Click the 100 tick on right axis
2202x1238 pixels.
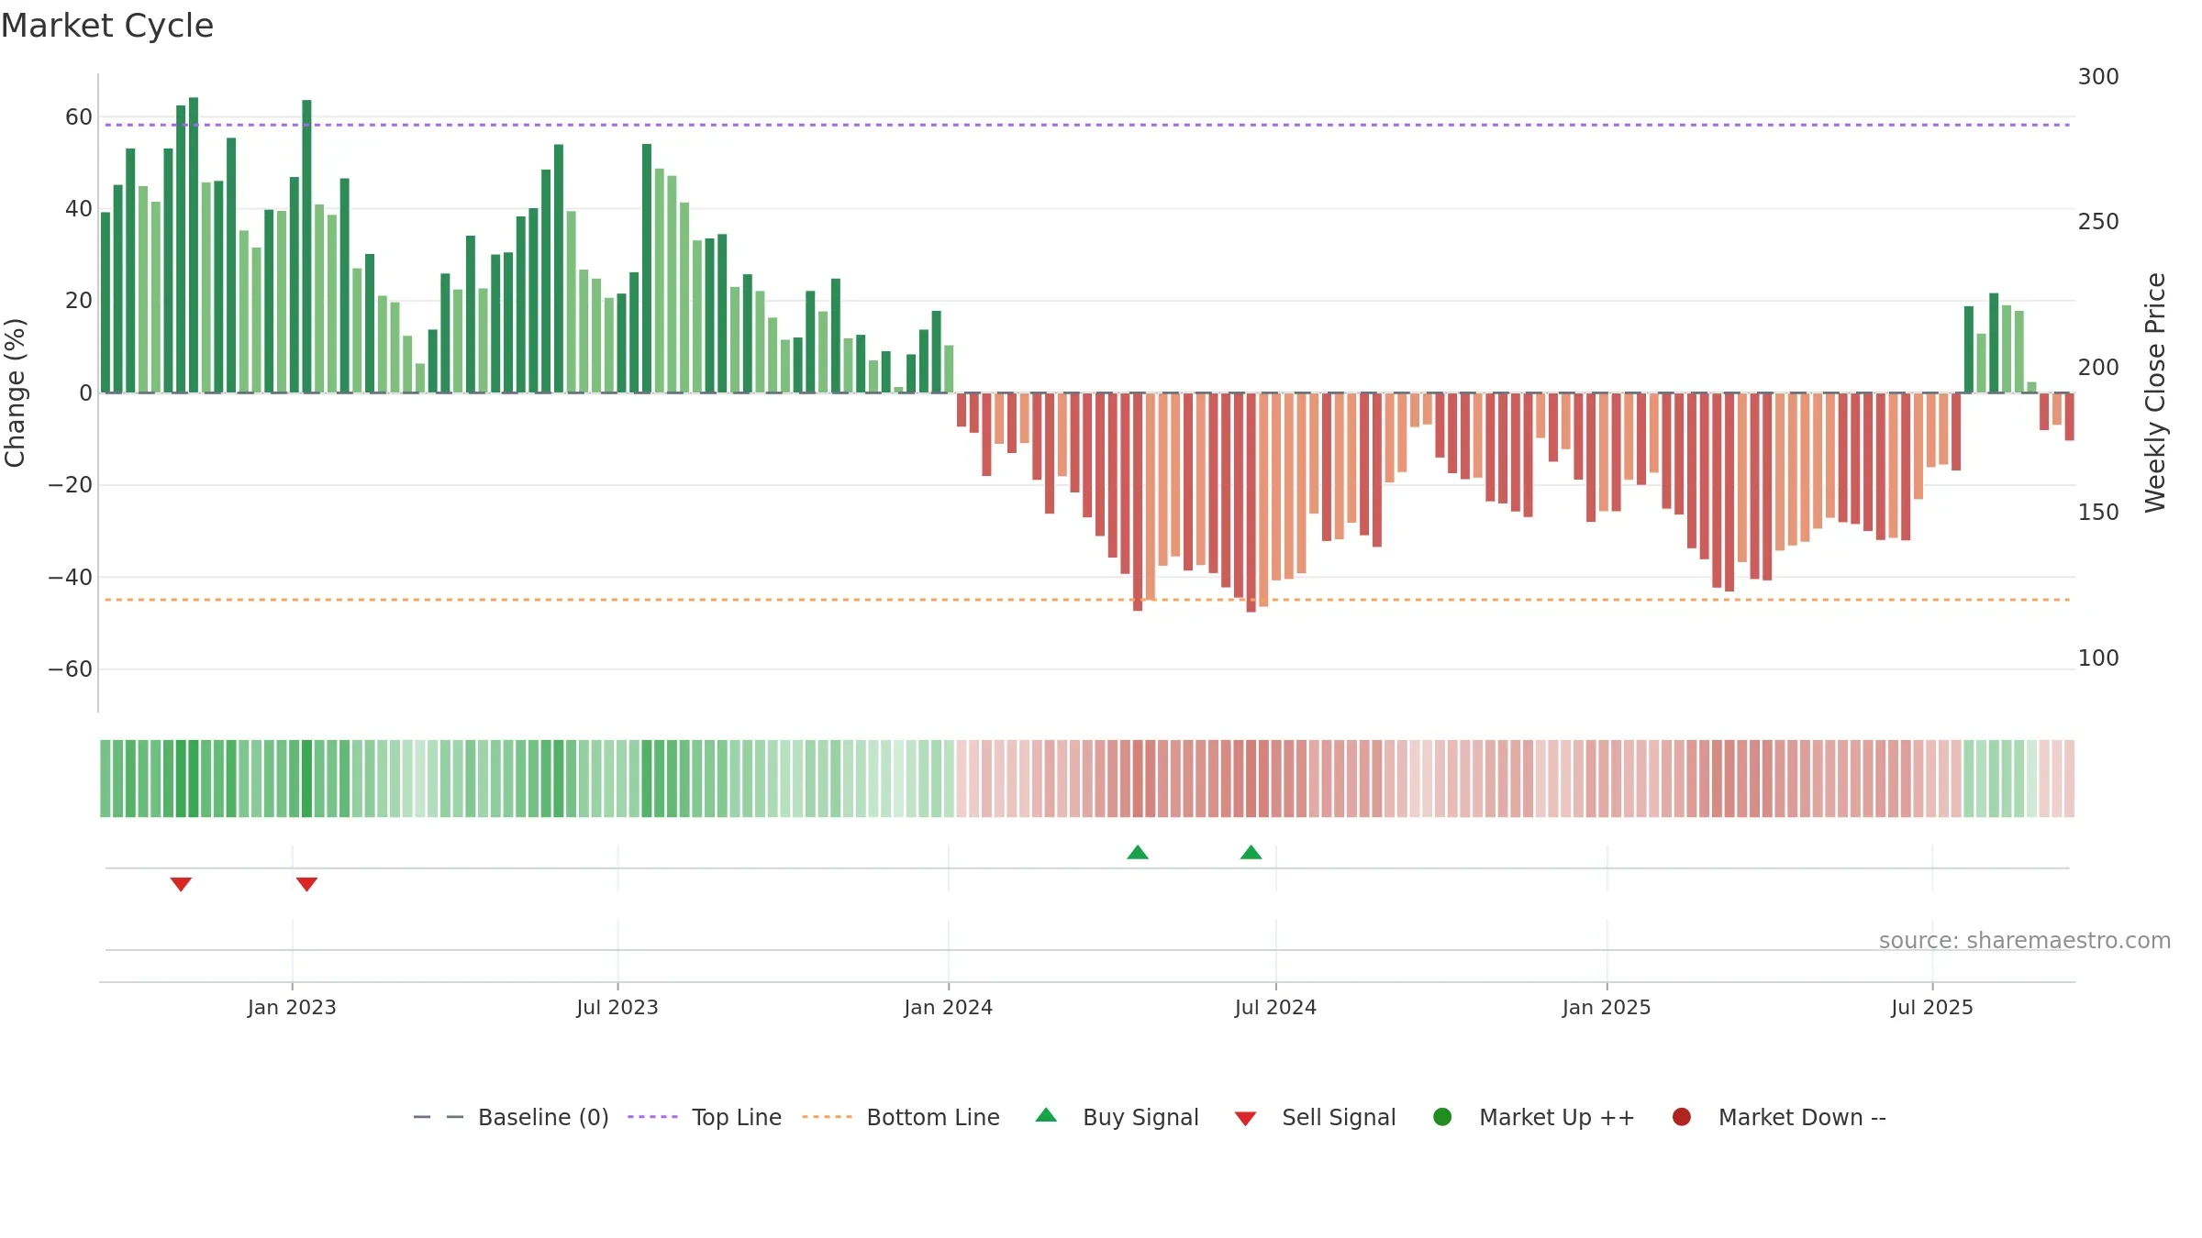2098,658
